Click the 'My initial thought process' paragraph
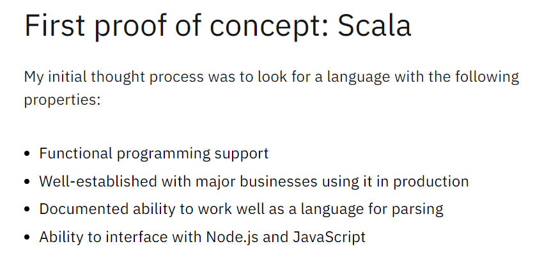 point(272,88)
